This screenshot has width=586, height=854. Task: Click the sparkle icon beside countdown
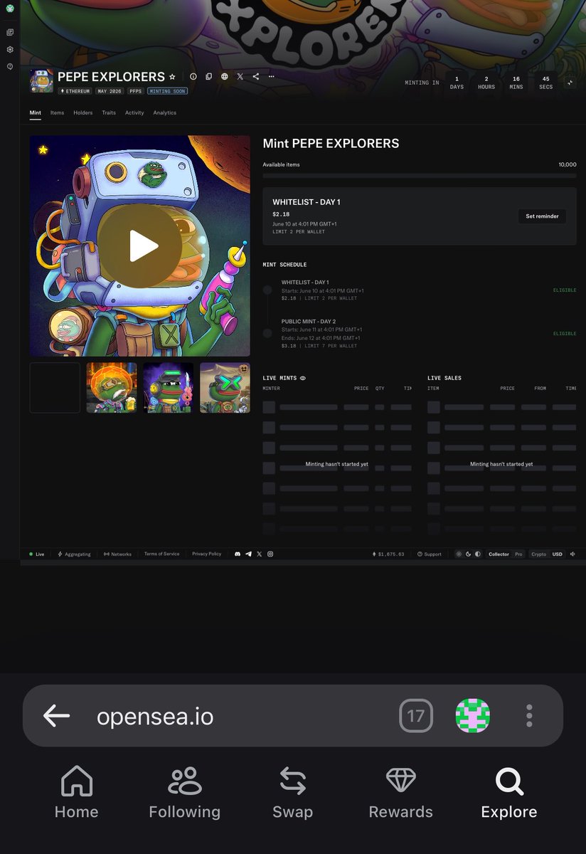[570, 83]
